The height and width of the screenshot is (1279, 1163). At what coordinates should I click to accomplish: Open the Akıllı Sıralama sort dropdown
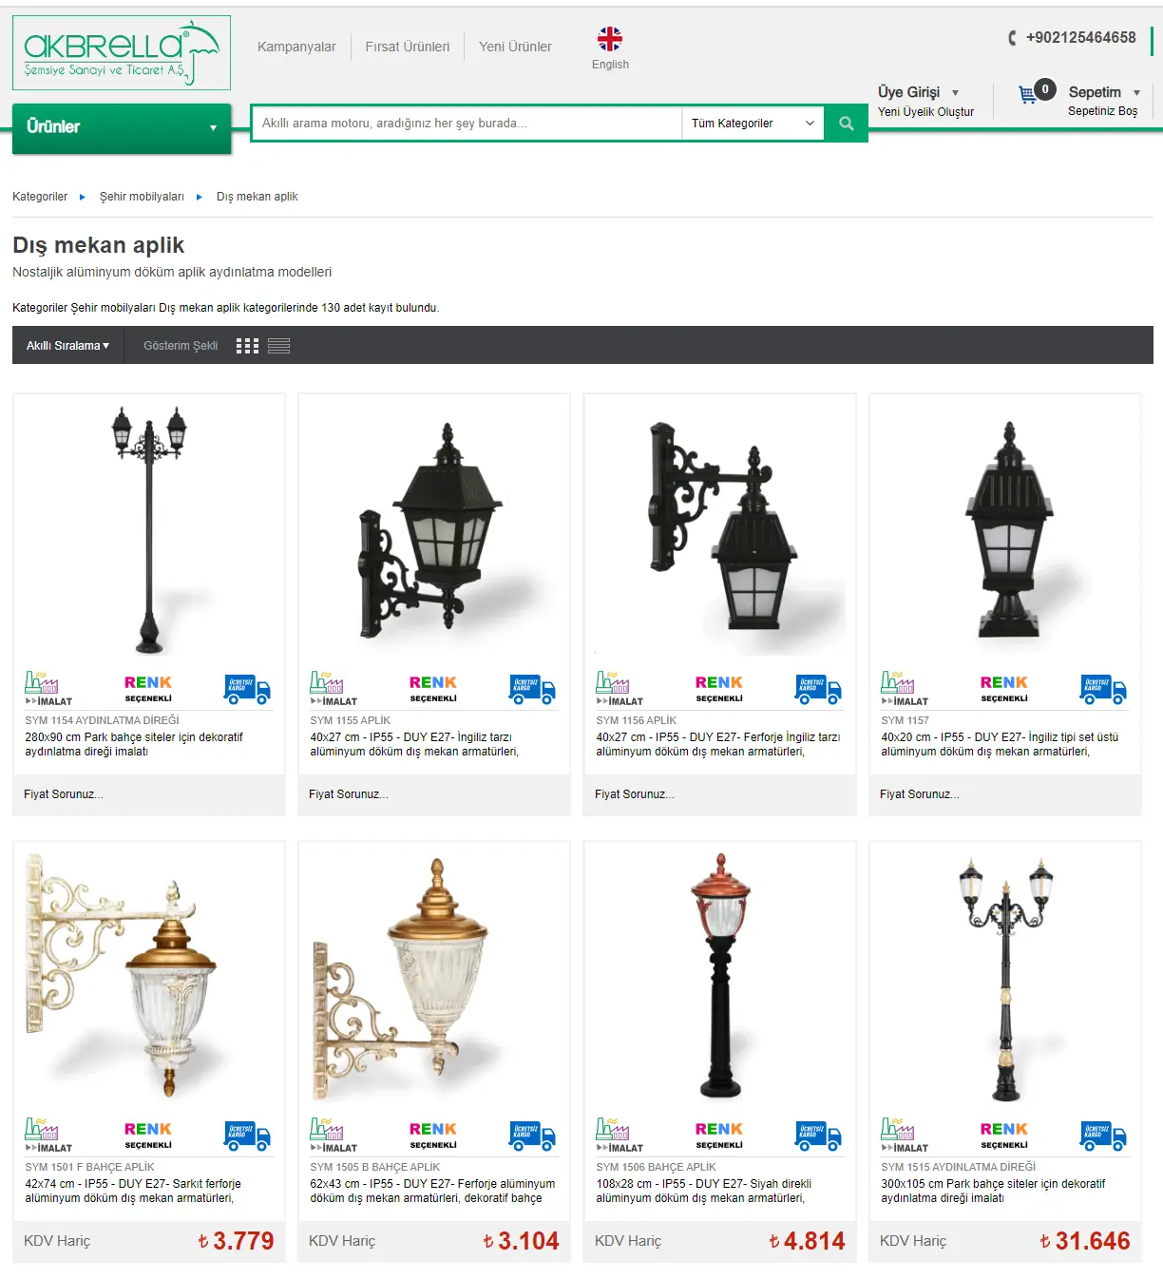coord(67,346)
